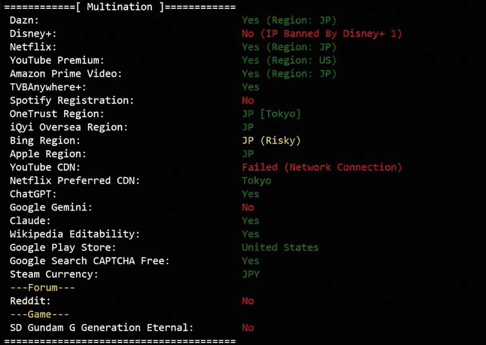
Task: Select the Wikipedia Editability label
Action: (75, 234)
